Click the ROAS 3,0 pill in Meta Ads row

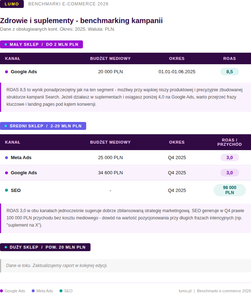[x=229, y=158]
